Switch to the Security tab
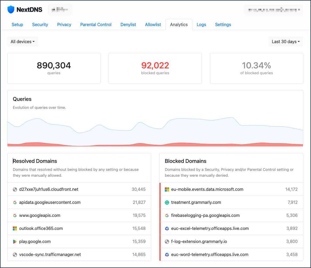The image size is (311, 268). [40, 24]
